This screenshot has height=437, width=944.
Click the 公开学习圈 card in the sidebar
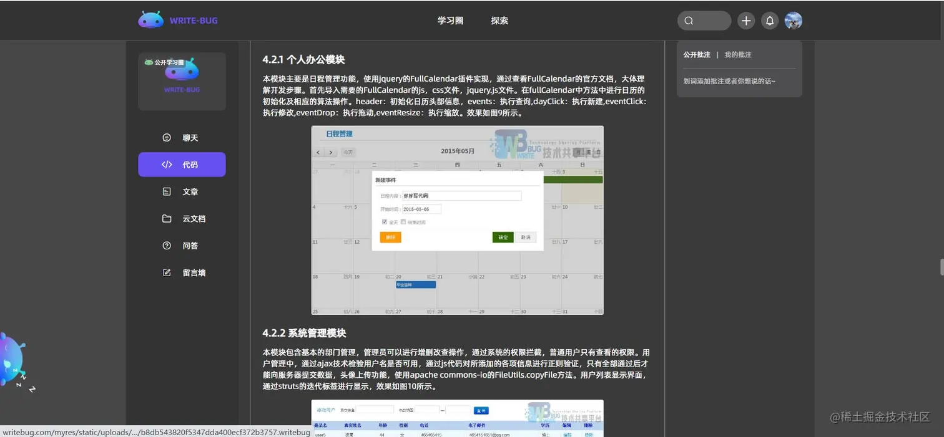click(x=182, y=81)
